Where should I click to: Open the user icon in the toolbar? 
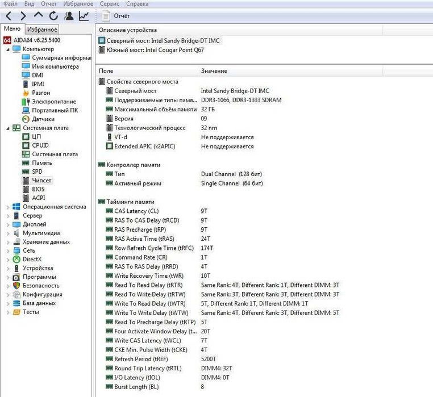click(x=69, y=16)
